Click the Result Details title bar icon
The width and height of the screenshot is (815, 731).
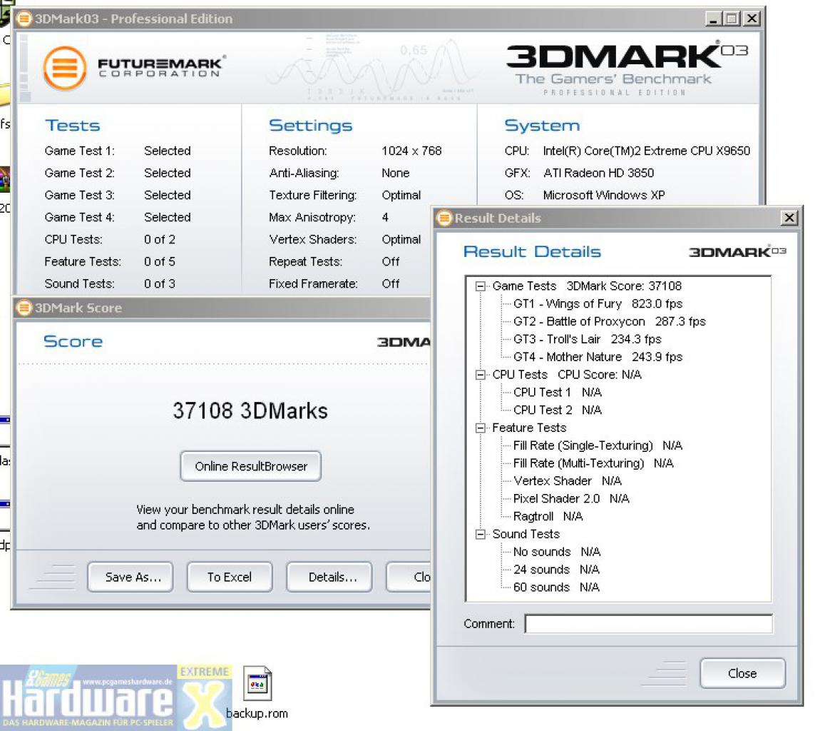point(444,218)
